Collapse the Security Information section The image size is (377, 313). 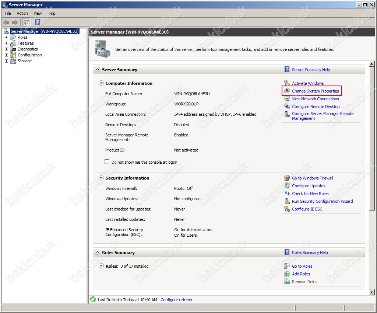[x=101, y=178]
